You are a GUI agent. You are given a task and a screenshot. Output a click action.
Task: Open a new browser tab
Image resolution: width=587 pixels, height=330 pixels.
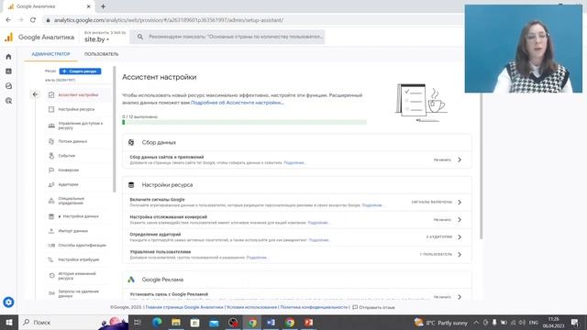click(x=103, y=6)
